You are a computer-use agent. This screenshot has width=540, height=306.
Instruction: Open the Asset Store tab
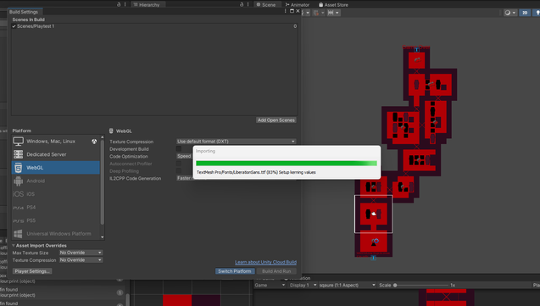tap(333, 5)
